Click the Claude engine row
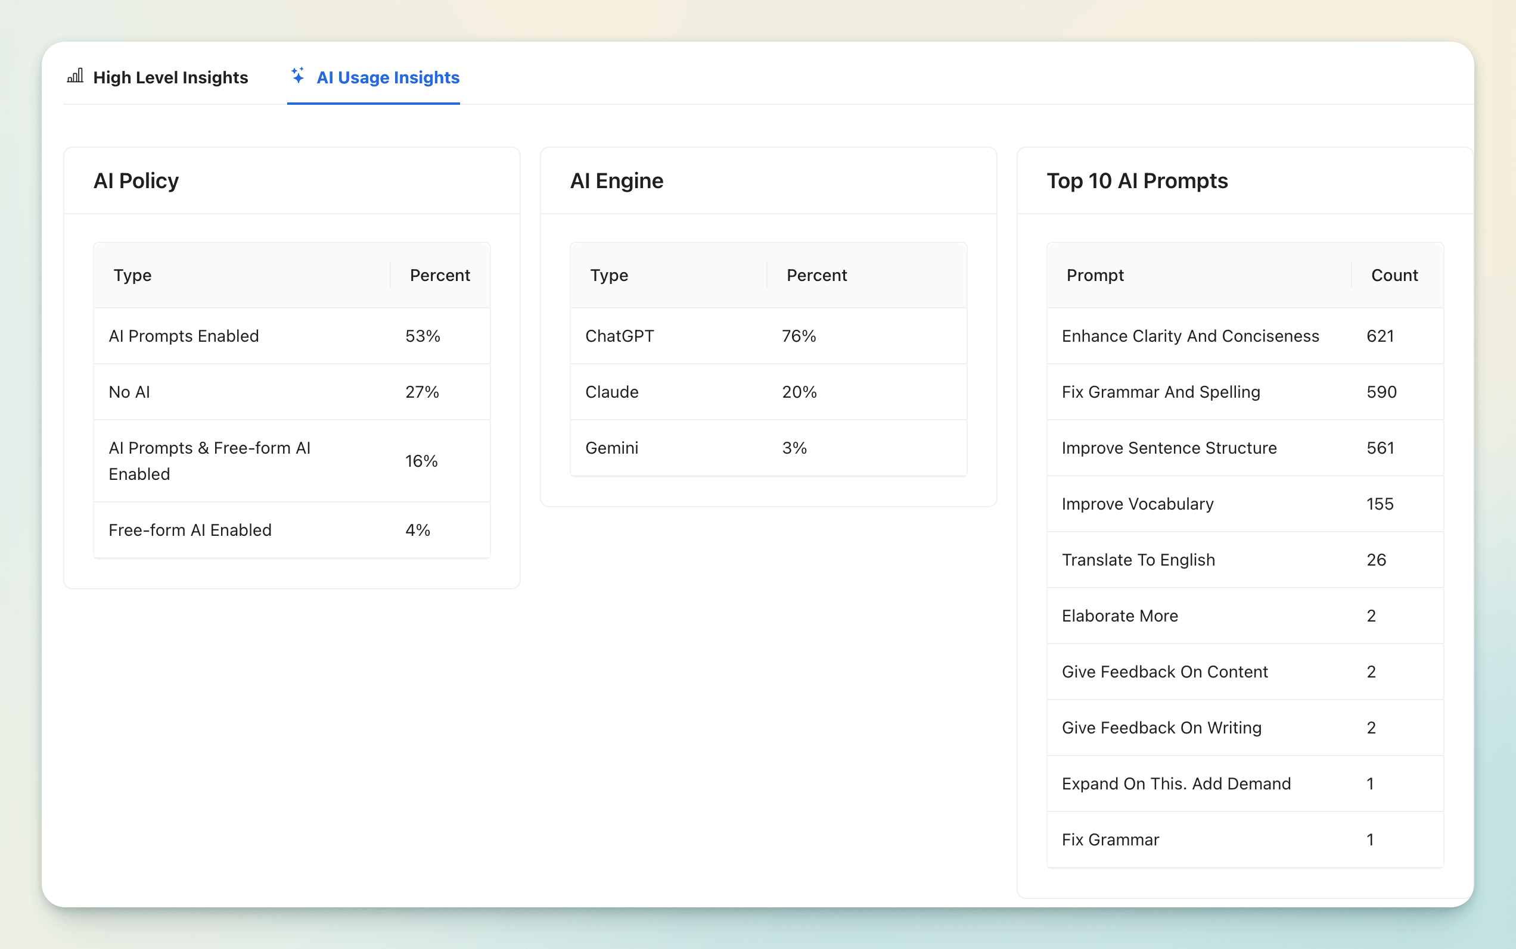 pyautogui.click(x=611, y=392)
